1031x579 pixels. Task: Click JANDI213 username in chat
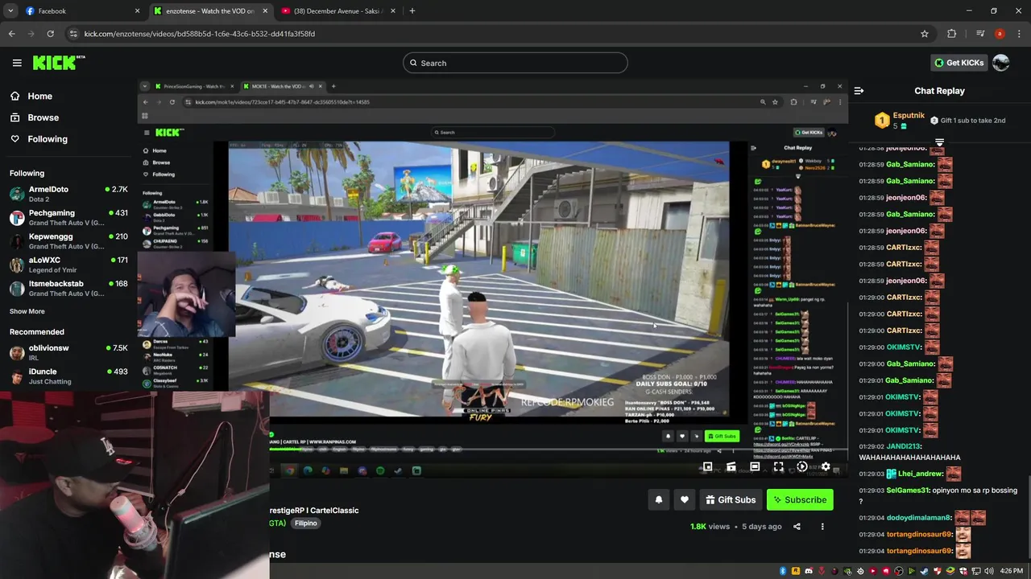coord(903,446)
